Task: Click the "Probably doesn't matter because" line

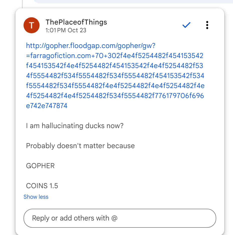Action: tap(80, 146)
